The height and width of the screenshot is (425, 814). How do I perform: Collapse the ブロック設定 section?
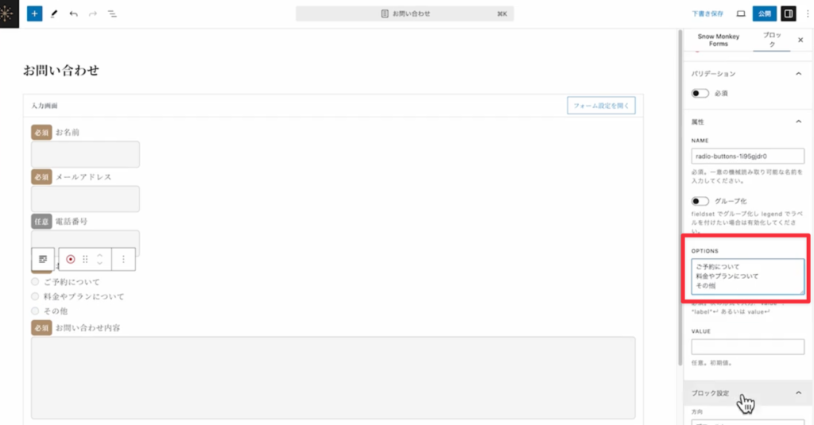tap(798, 393)
